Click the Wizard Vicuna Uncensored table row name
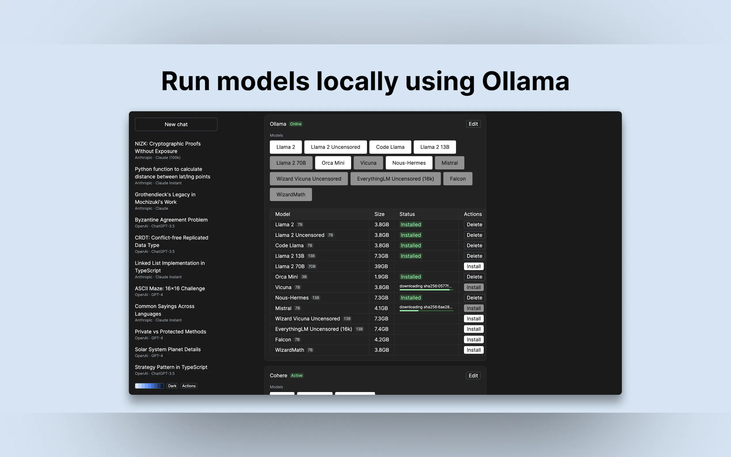 (x=308, y=319)
